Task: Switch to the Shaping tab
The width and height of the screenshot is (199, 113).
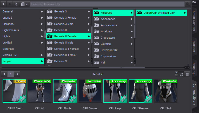Action: (x=194, y=68)
